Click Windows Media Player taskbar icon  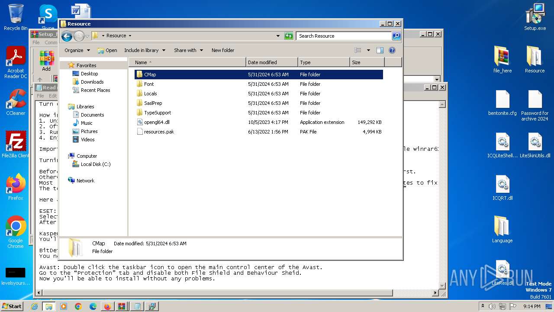(x=64, y=306)
